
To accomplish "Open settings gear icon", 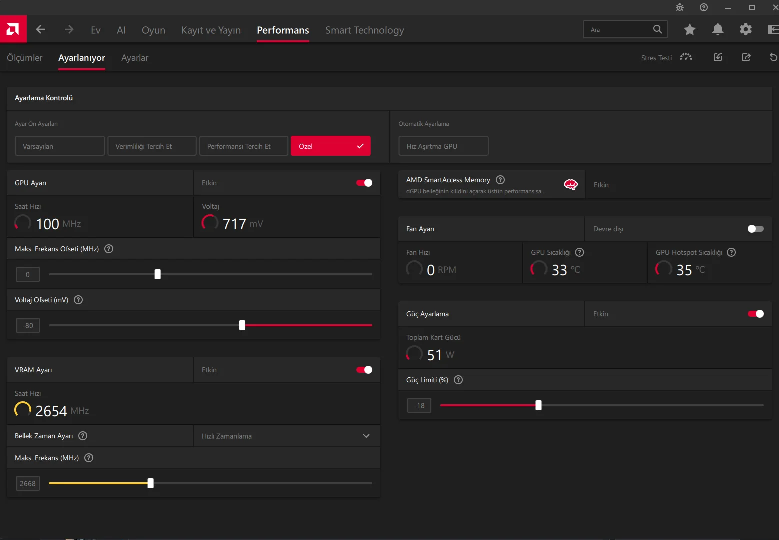I will 746,30.
